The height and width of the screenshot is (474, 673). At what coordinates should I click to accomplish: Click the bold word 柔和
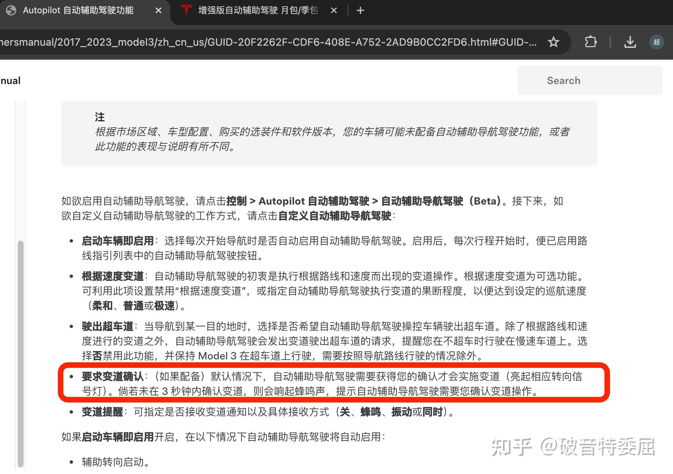(x=102, y=306)
